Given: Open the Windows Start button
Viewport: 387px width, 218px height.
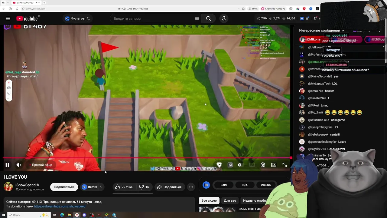Looking at the screenshot, I should click(x=3, y=215).
